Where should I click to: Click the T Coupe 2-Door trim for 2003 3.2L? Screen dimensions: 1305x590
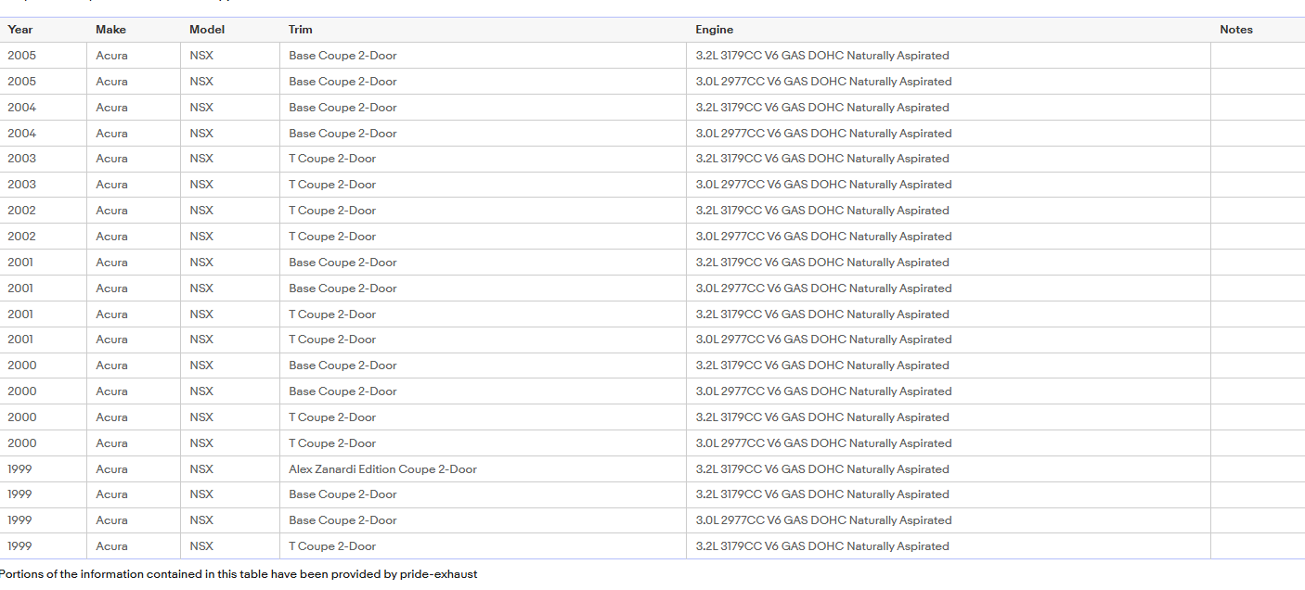pos(332,159)
